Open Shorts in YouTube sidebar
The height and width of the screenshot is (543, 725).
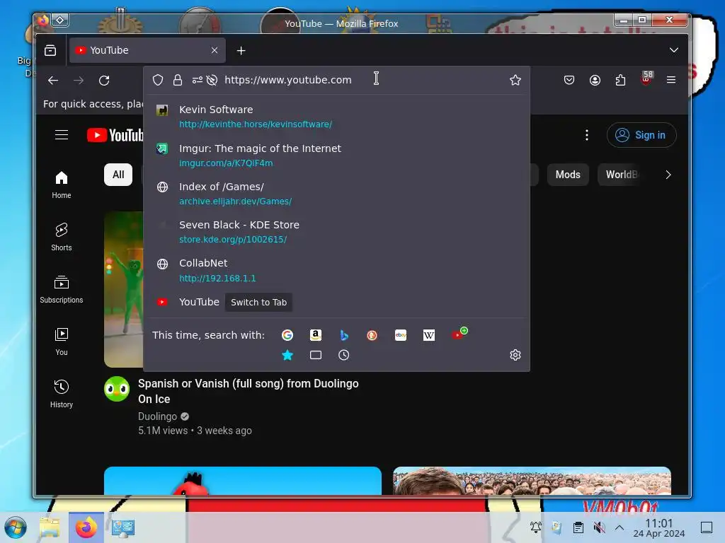tap(62, 237)
